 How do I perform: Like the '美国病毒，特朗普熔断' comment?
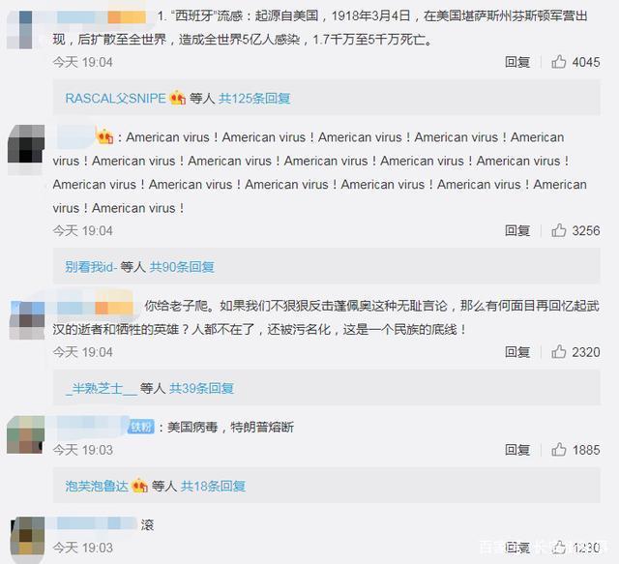coord(558,450)
